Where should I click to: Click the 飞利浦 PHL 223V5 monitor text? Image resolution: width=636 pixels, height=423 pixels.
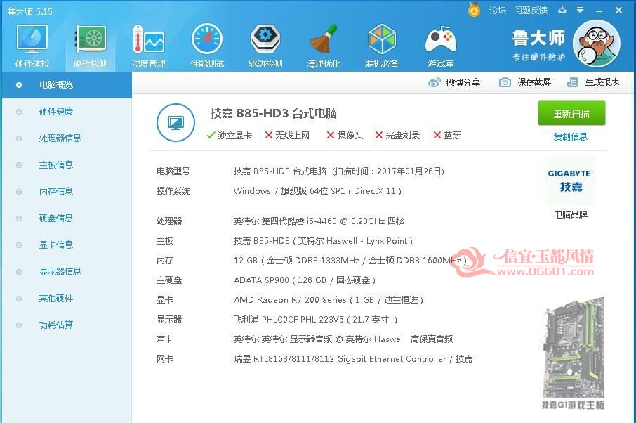pos(315,320)
